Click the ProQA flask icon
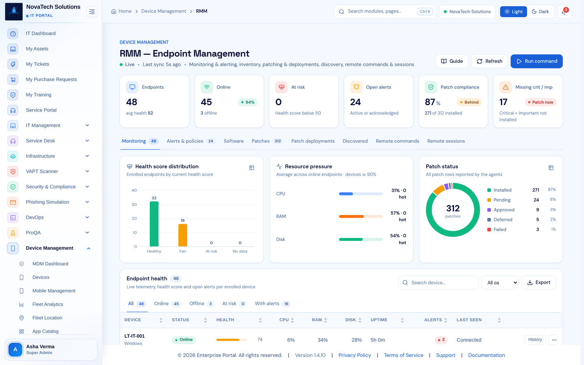Image resolution: width=584 pixels, height=365 pixels. click(13, 233)
